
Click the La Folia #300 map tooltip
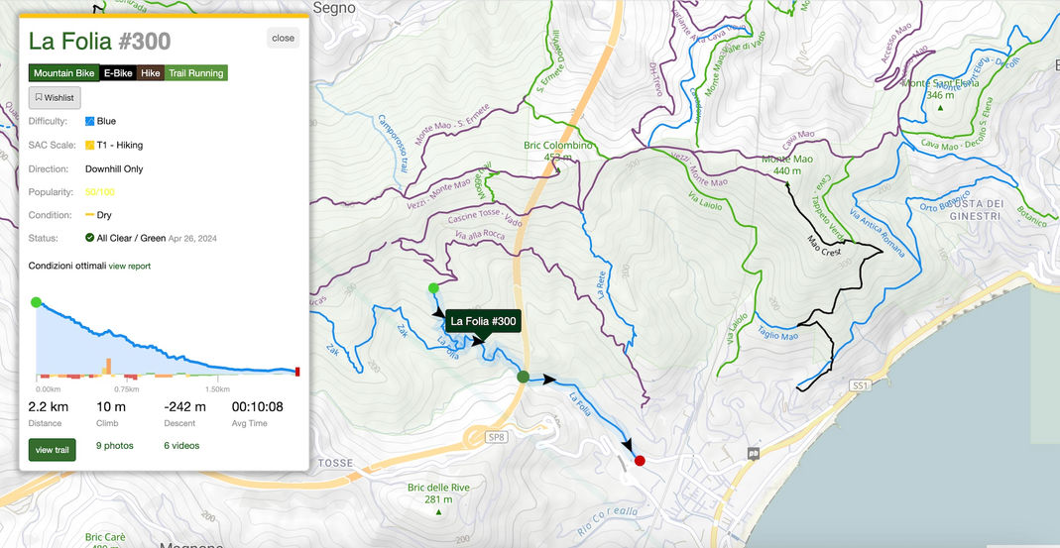click(483, 320)
